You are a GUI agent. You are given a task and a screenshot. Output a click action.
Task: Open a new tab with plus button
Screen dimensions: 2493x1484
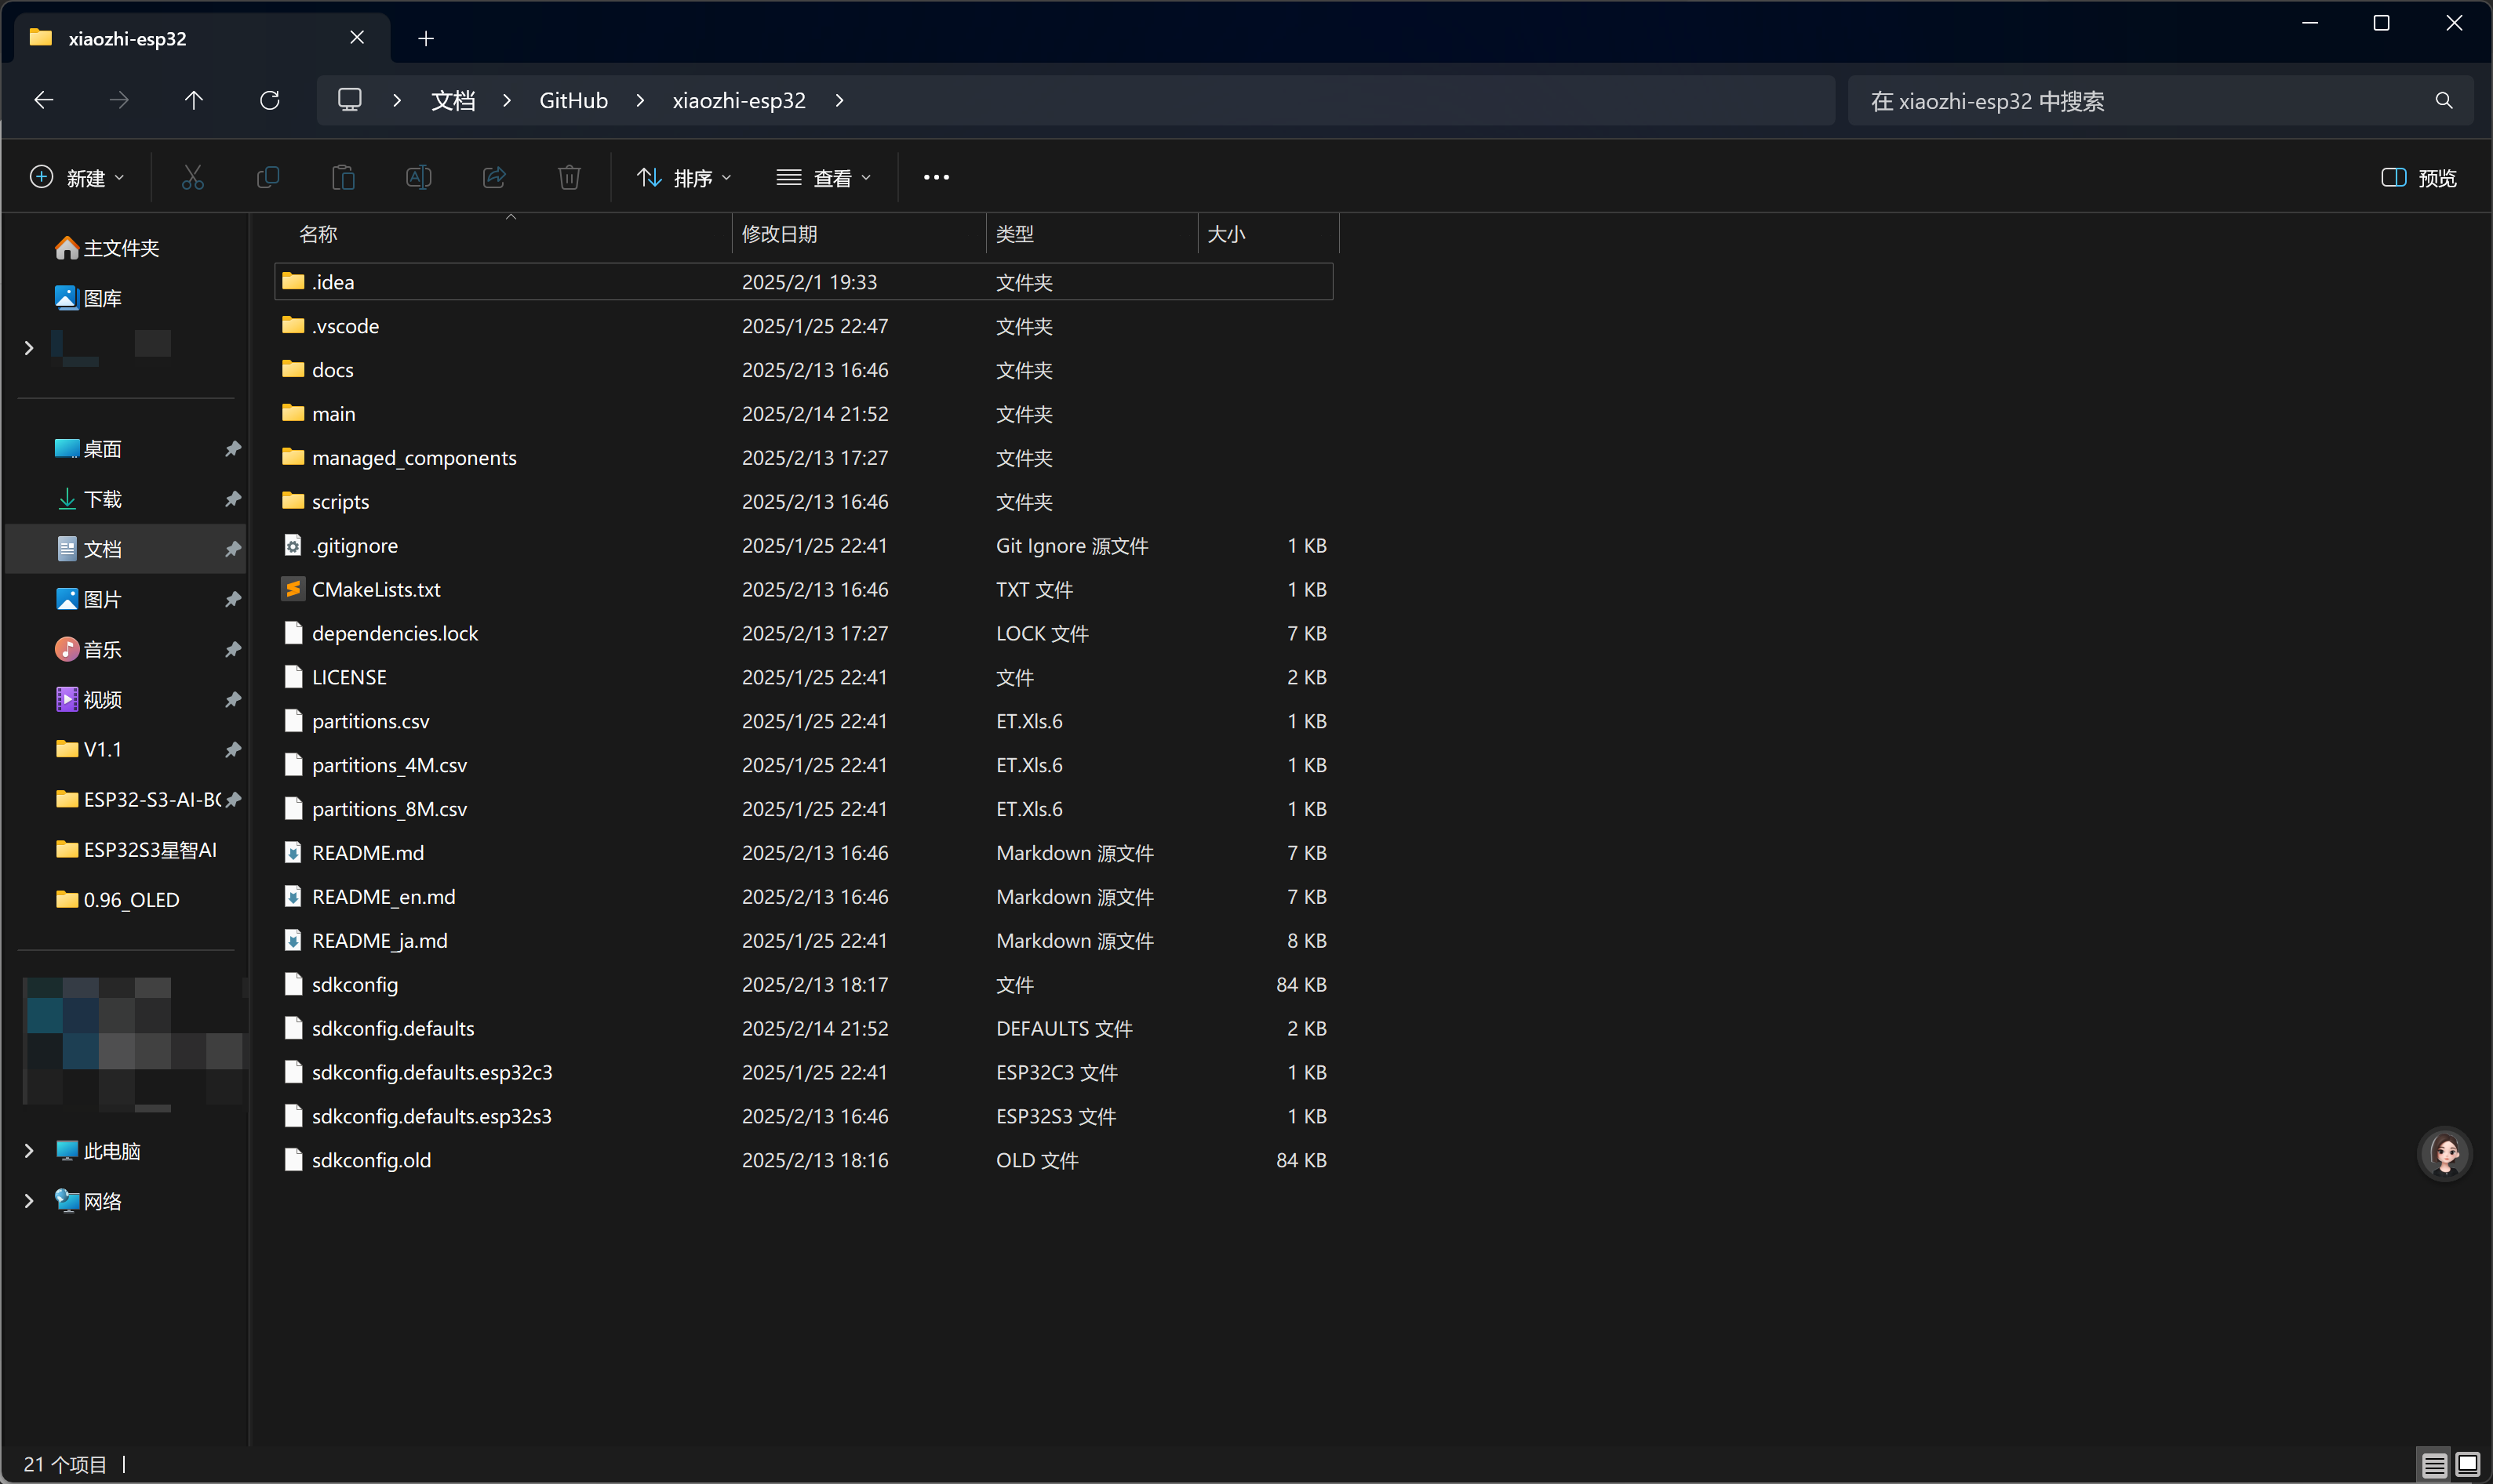coord(426,38)
